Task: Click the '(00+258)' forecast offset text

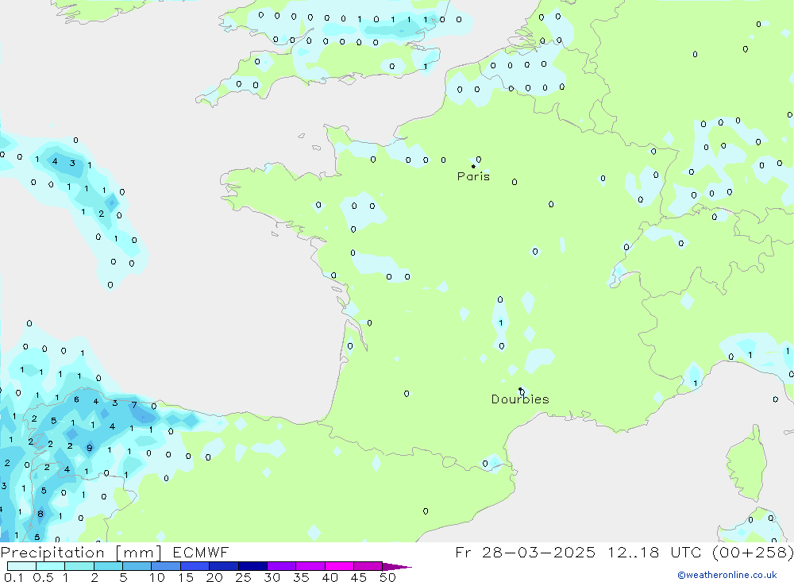Action: pos(753,552)
